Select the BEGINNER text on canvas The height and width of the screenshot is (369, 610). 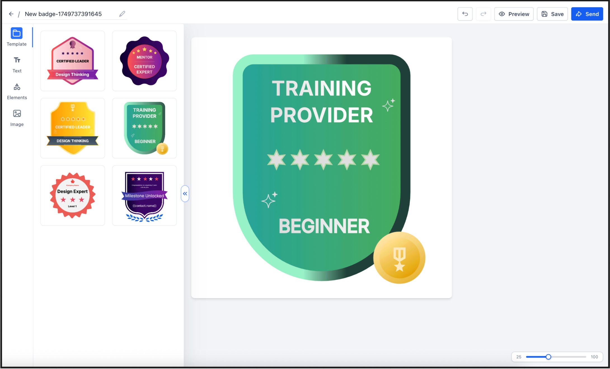click(x=324, y=226)
